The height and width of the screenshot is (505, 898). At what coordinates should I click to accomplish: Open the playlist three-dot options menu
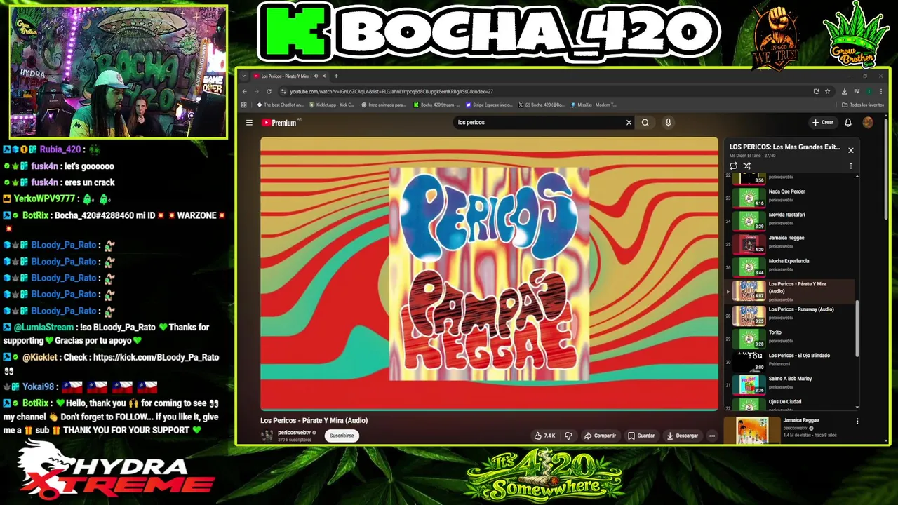tap(851, 166)
